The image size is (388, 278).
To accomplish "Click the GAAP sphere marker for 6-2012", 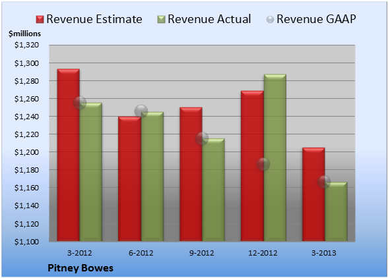I will tap(141, 111).
